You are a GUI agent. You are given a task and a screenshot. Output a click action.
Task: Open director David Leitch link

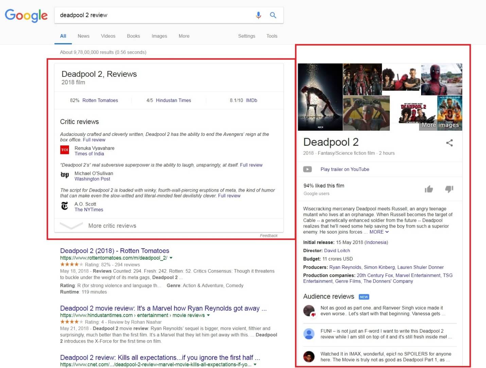337,250
